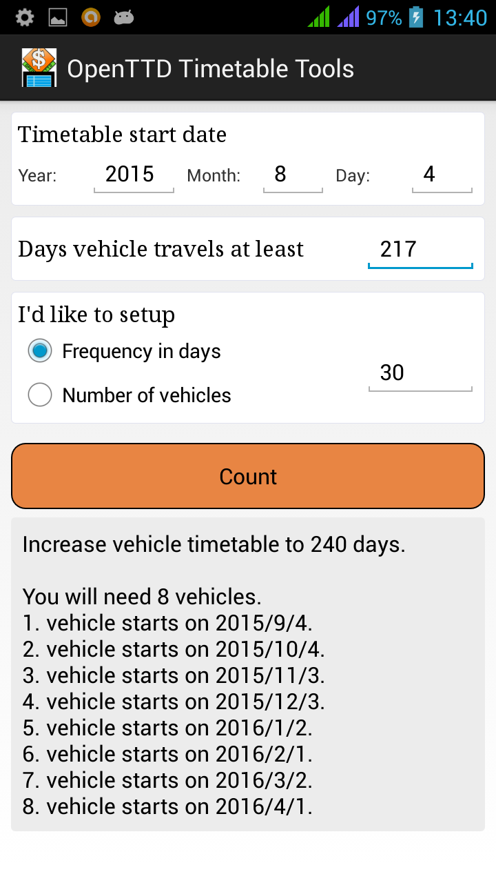Tap the 'Increase vehicle timetable to 240 days' result
The width and height of the screenshot is (496, 883).
214,545
